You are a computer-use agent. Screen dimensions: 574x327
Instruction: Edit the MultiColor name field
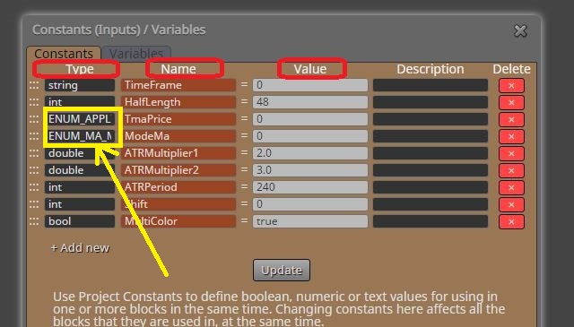tap(178, 221)
